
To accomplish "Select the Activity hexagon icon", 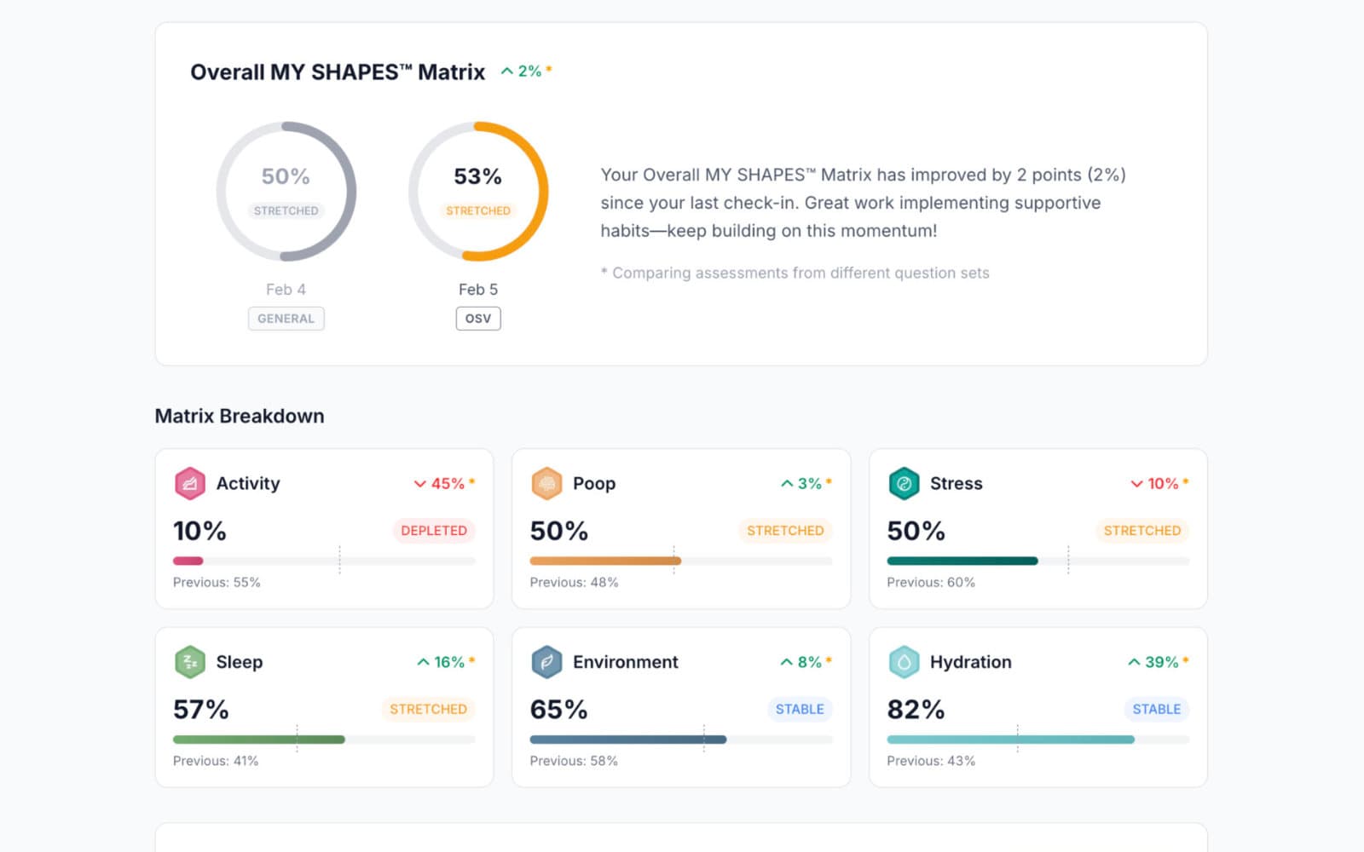I will click(x=189, y=483).
